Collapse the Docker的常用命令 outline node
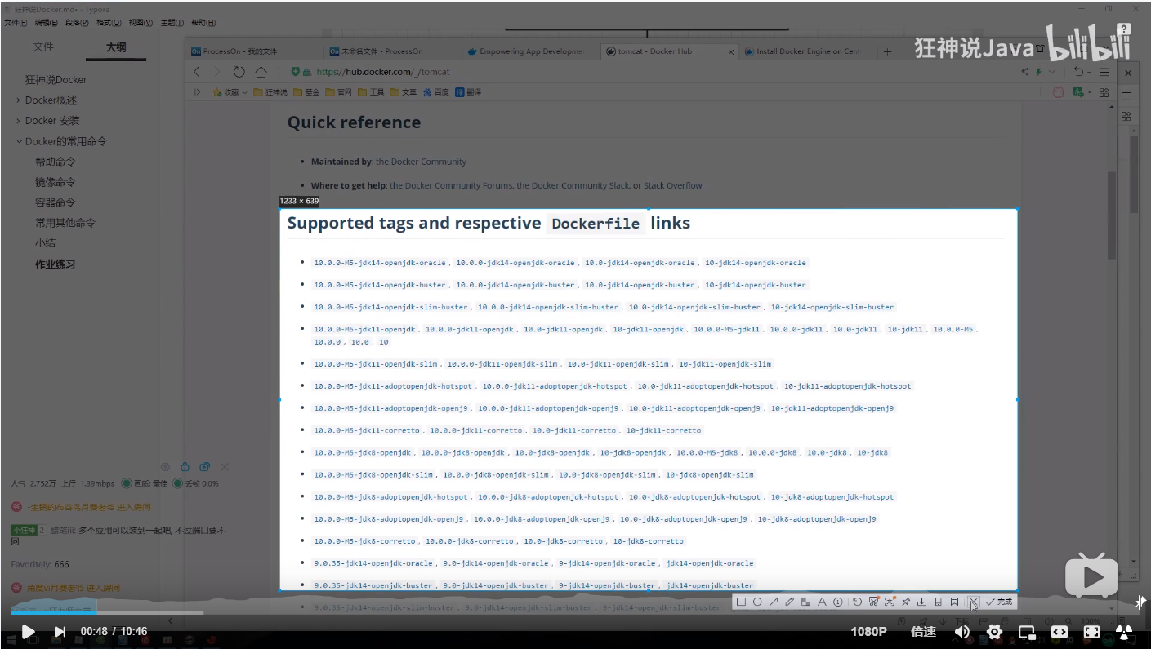This screenshot has height=649, width=1151. (18, 141)
